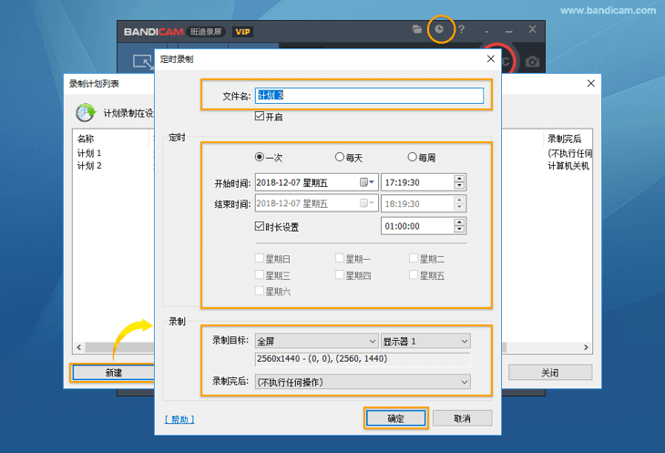Click the 2018-12-07 星期五 start date text
The height and width of the screenshot is (453, 665).
(292, 182)
